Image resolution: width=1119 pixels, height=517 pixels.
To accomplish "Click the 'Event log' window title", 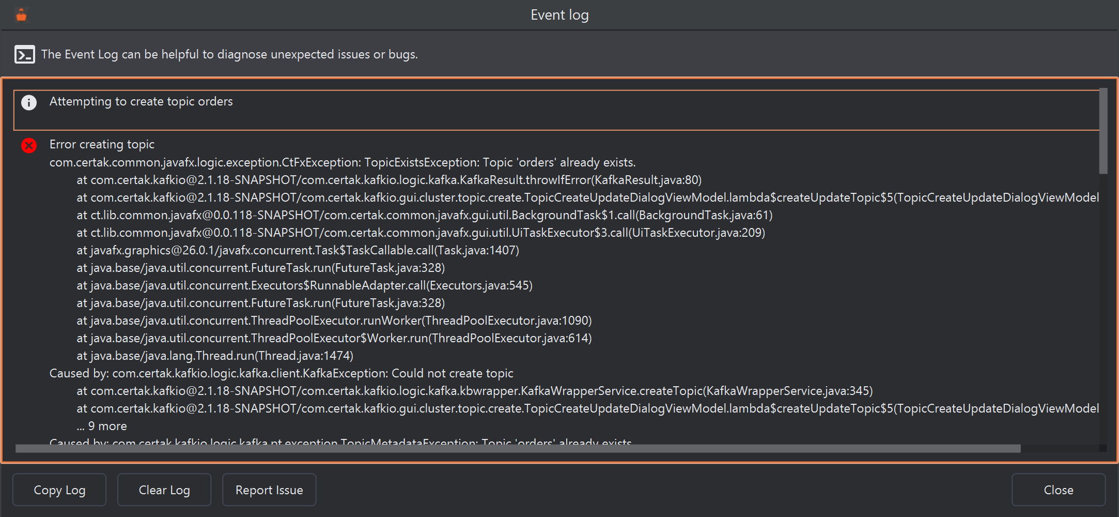I will 559,15.
